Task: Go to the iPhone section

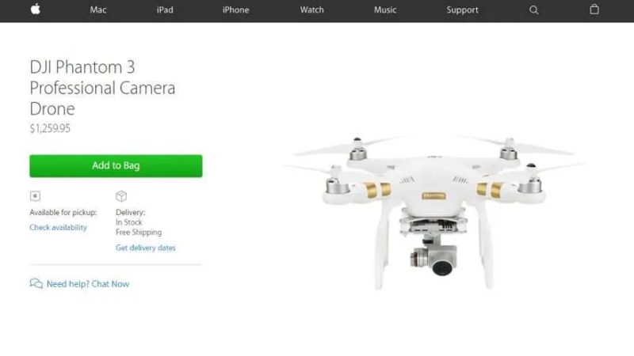Action: [x=235, y=10]
